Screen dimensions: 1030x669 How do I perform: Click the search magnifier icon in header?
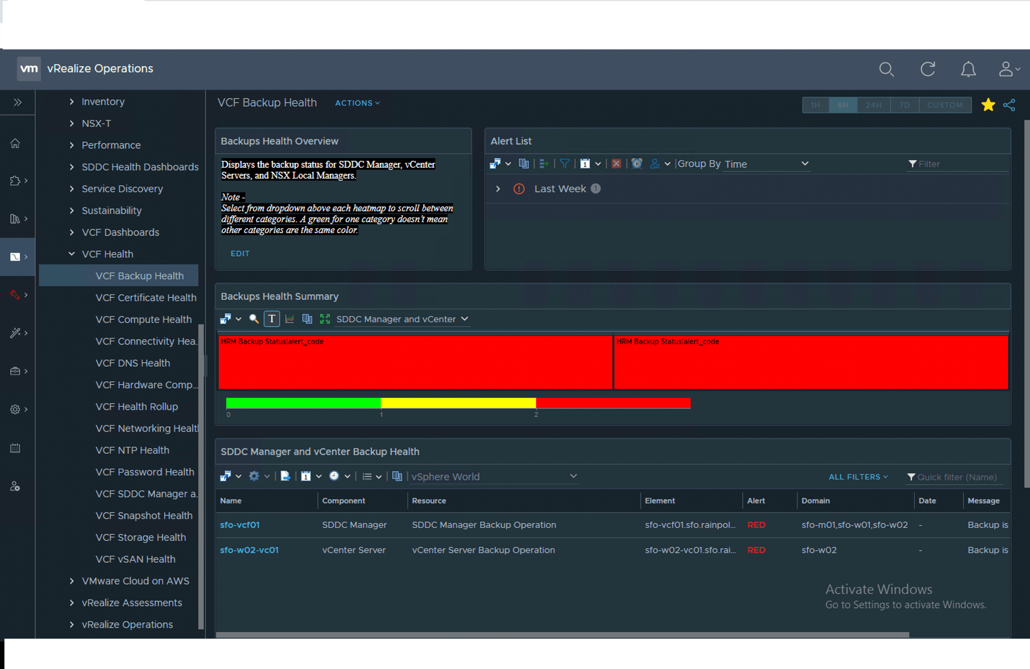(x=886, y=69)
